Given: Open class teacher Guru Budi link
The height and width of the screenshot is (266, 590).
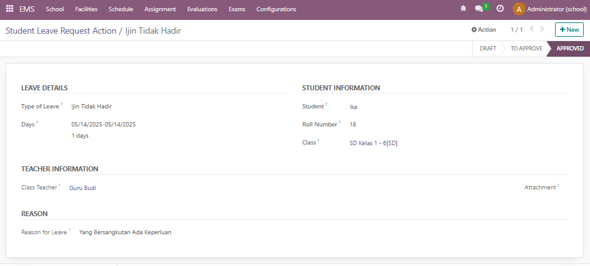Looking at the screenshot, I should click(82, 188).
